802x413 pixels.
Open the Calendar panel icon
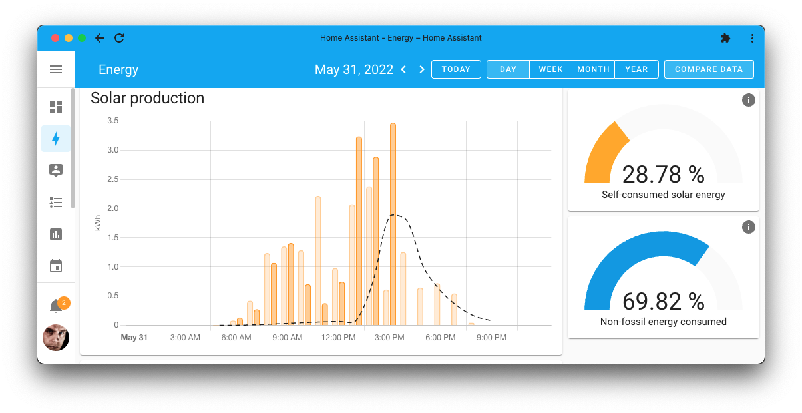tap(56, 266)
